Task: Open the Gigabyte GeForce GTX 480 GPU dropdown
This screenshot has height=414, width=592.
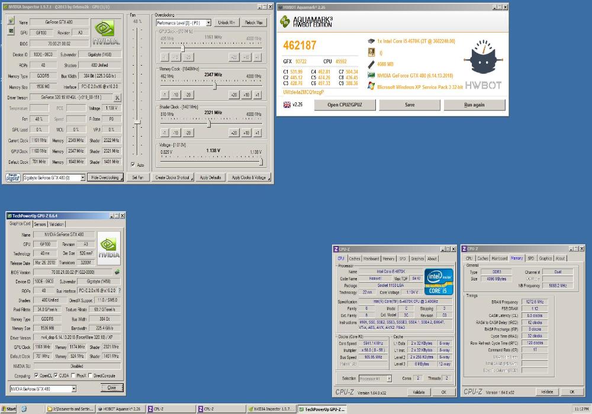Action: pos(83,177)
